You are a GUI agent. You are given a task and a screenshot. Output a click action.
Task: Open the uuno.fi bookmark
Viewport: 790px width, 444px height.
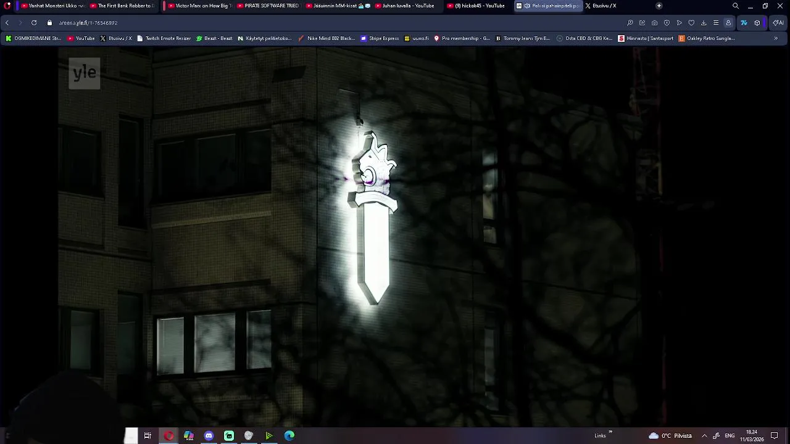pos(417,38)
